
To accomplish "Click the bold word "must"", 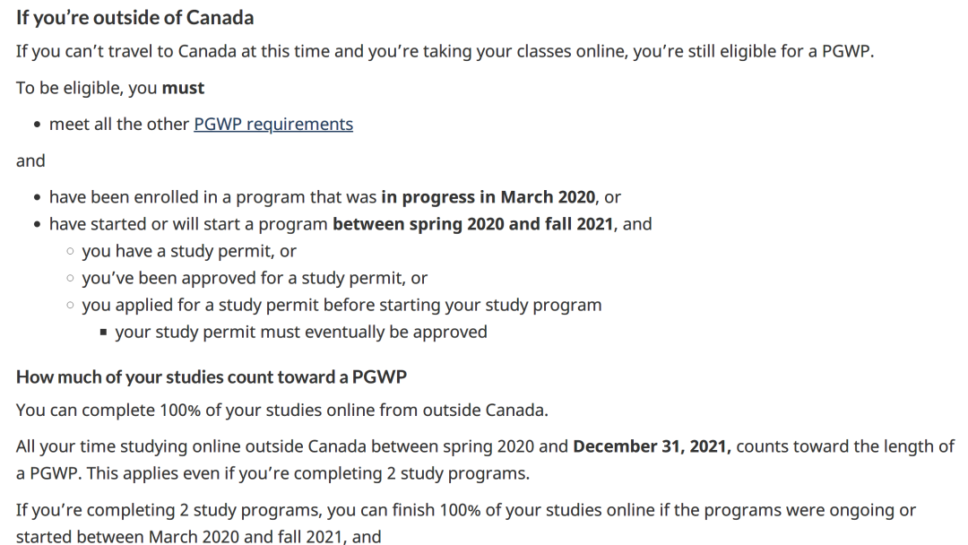I will coord(183,88).
